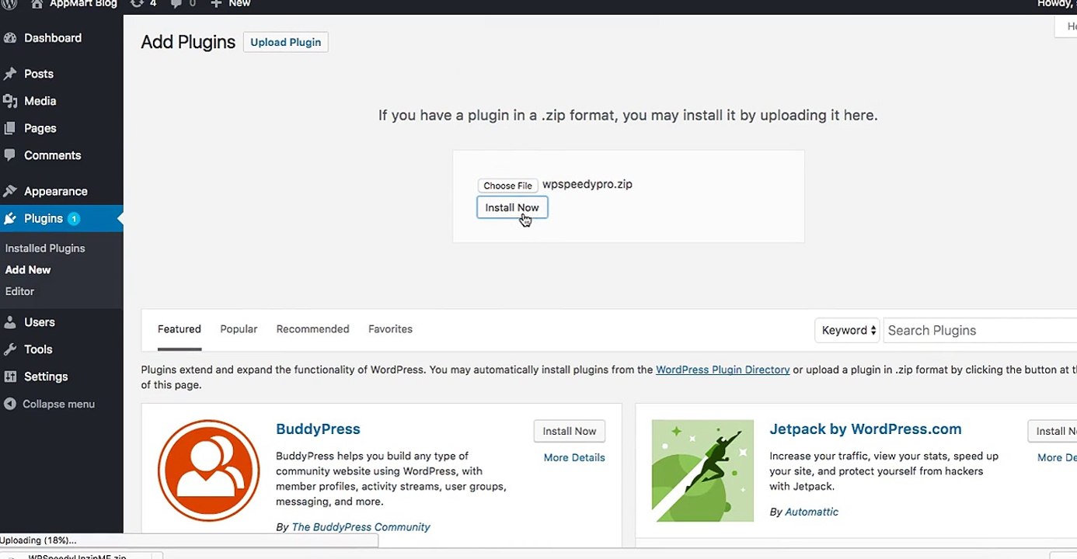Click the plus New item in admin bar
Image resolution: width=1077 pixels, height=559 pixels.
pyautogui.click(x=230, y=4)
